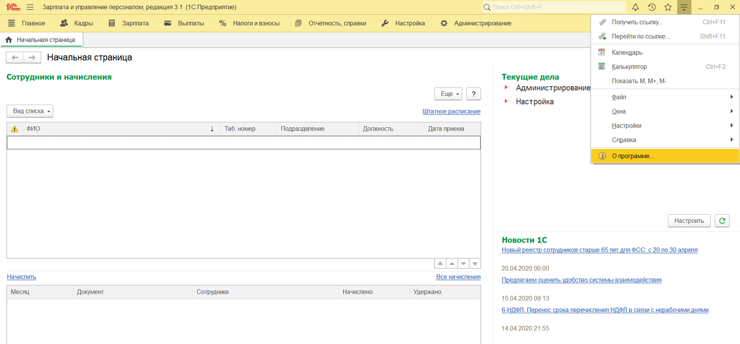This screenshot has width=740, height=344.
Task: Click the Администрирование gear icon
Action: pyautogui.click(x=444, y=23)
